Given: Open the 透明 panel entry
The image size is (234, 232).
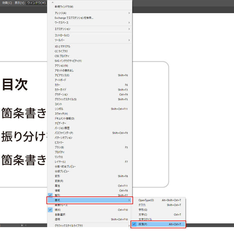Looking at the screenshot, I should point(89,219).
